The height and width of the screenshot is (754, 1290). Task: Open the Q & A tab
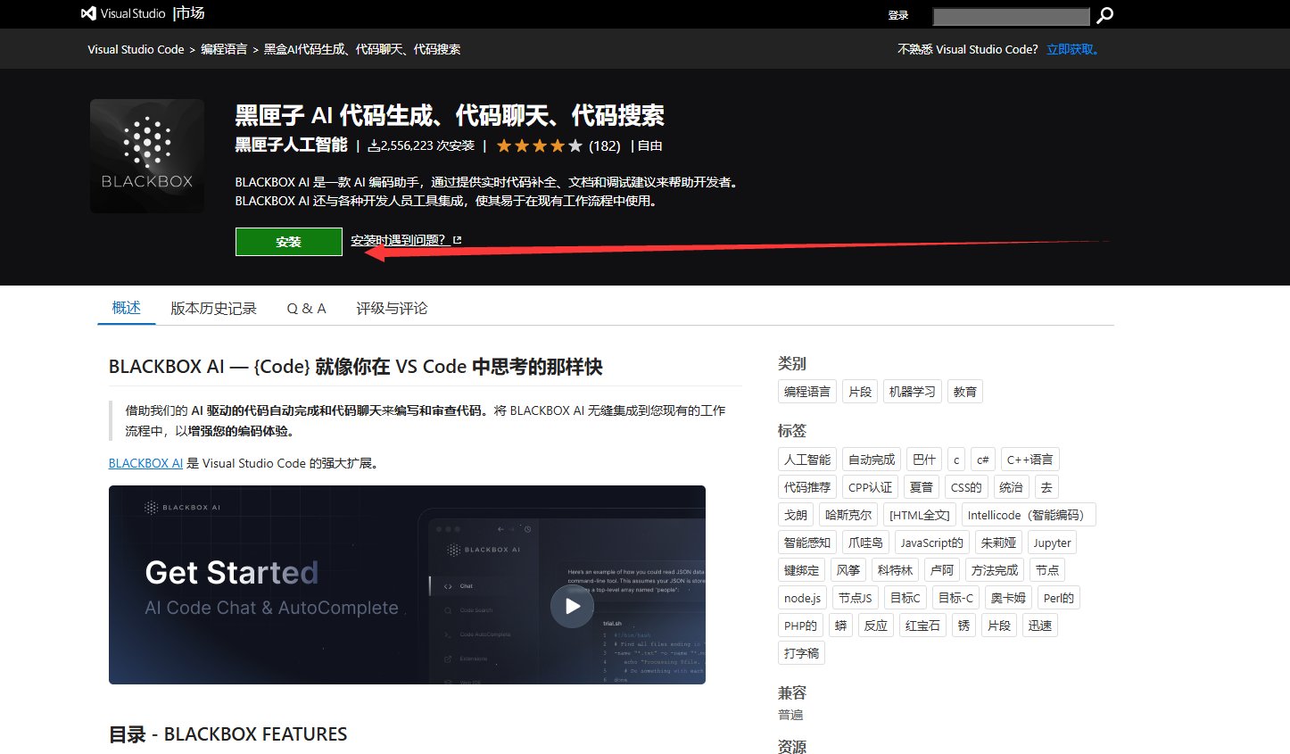[306, 308]
